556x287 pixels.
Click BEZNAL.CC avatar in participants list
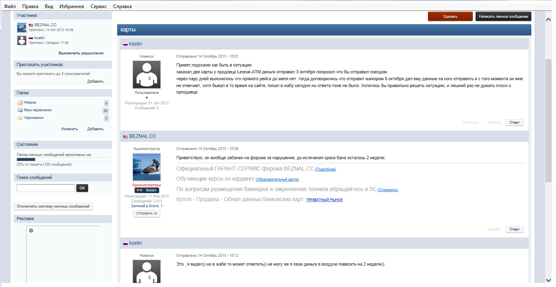(x=22, y=27)
